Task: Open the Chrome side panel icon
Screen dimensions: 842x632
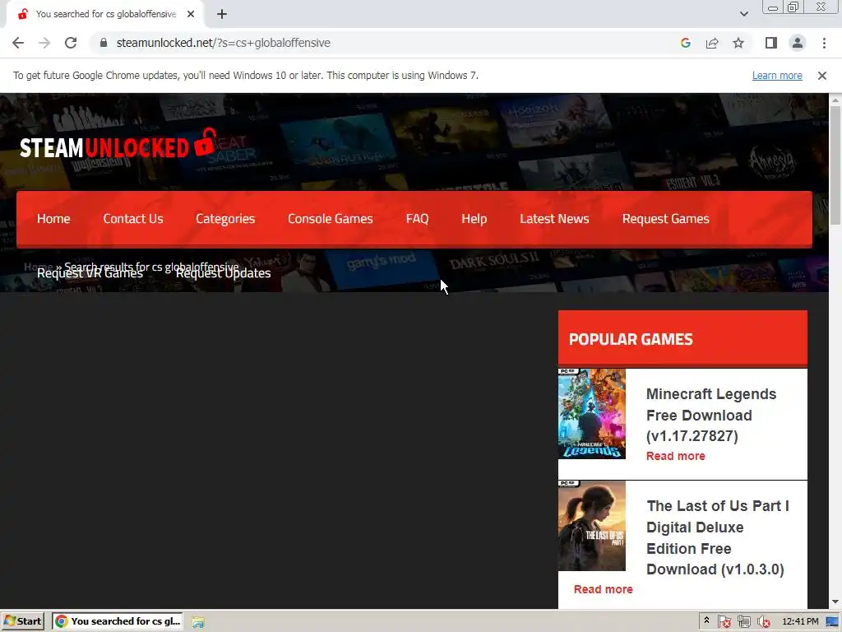Action: click(771, 43)
